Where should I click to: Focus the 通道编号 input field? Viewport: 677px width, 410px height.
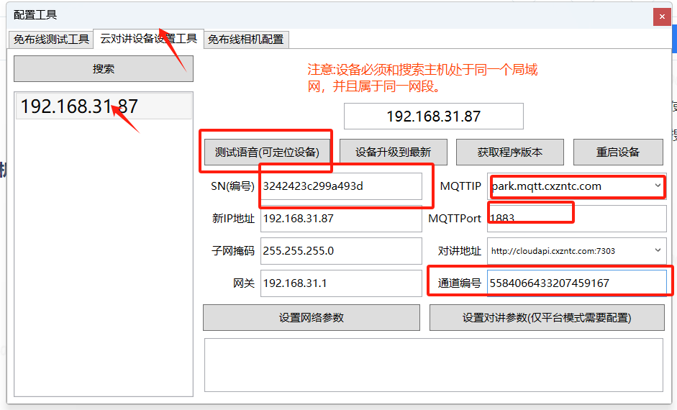pos(577,283)
